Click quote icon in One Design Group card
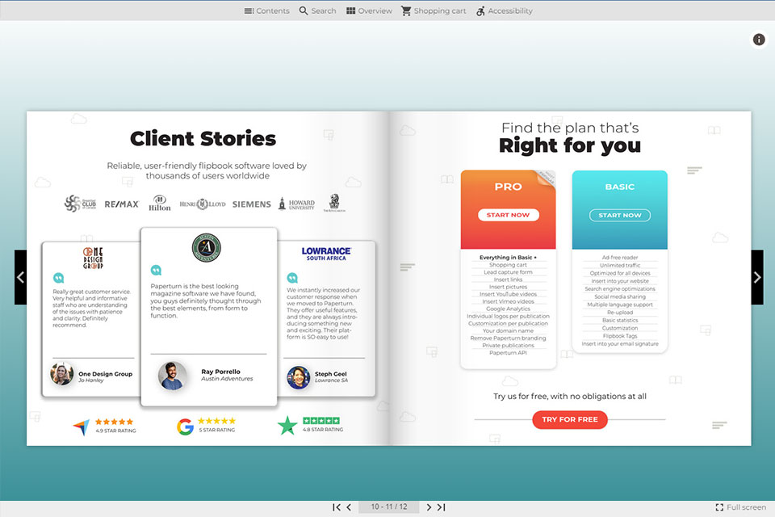Screen dimensions: 775x517 coord(58,278)
